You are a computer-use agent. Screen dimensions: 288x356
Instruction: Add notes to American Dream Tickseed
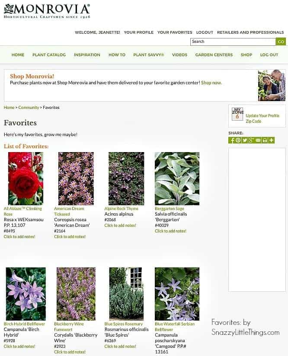[70, 237]
